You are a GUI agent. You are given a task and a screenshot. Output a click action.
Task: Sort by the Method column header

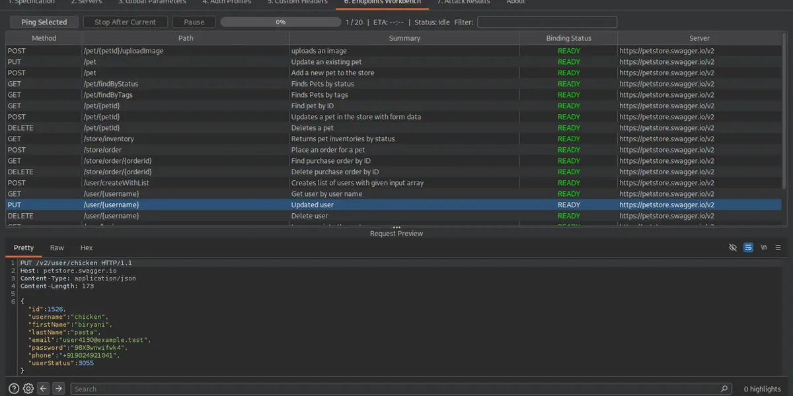click(x=44, y=38)
